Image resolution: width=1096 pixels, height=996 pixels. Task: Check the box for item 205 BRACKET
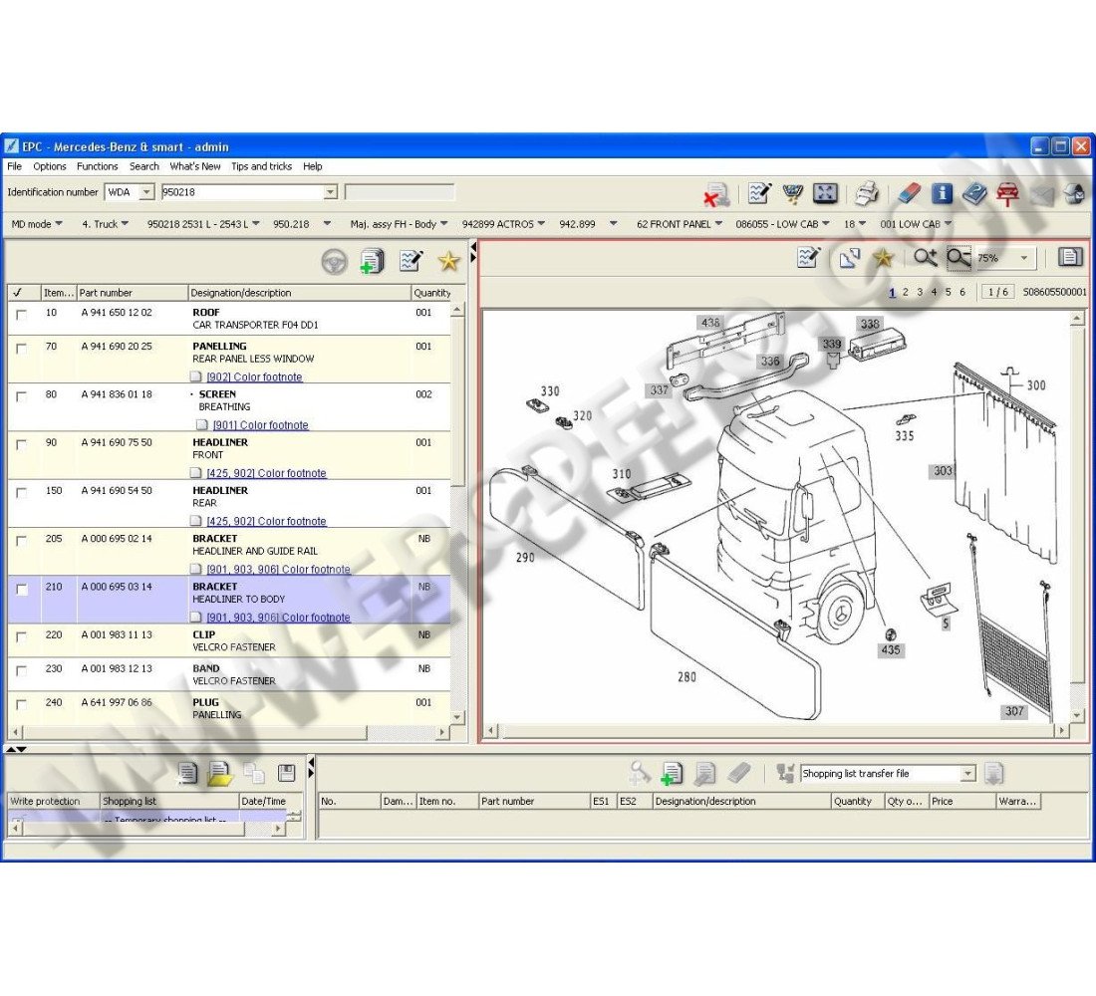click(x=22, y=541)
